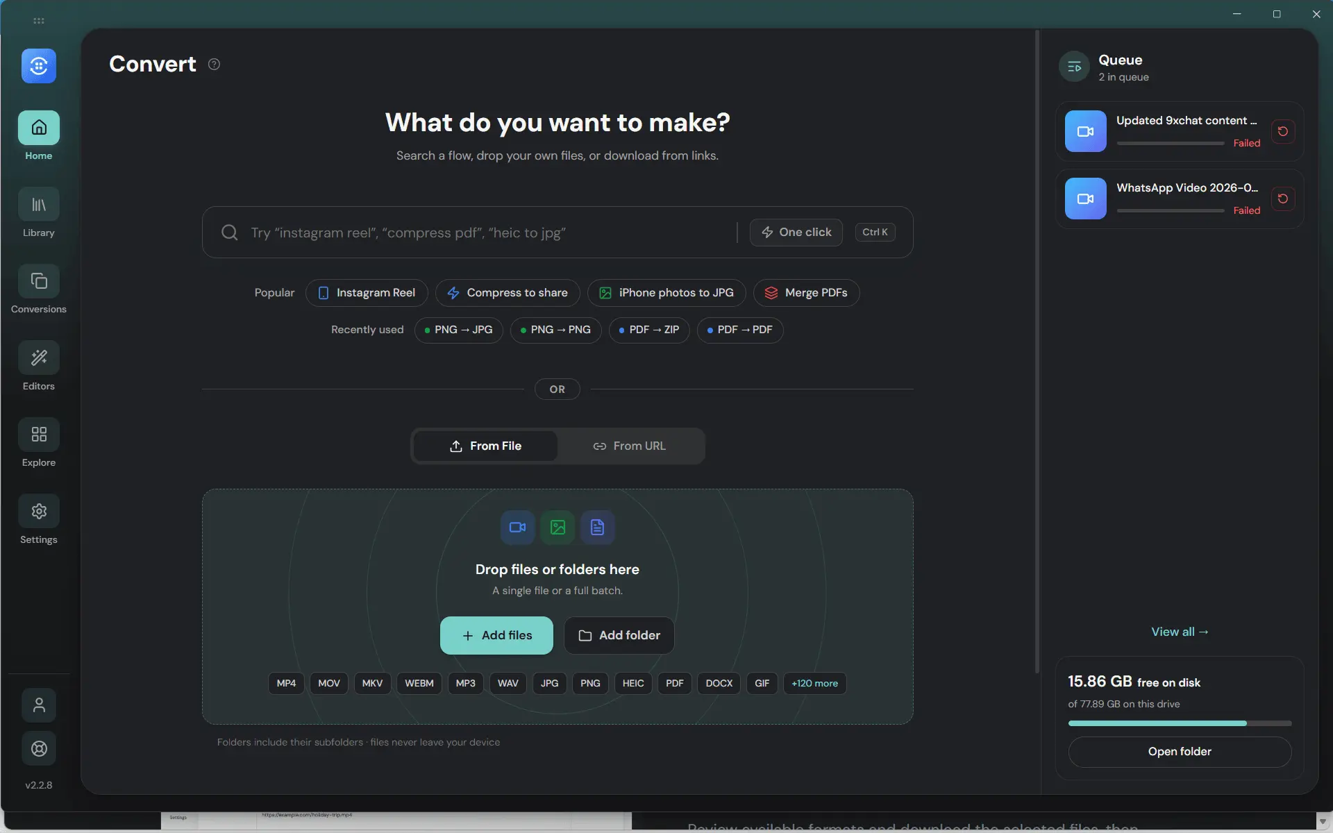The width and height of the screenshot is (1333, 833).
Task: Click the Ctrl K shortcut badge
Action: (x=875, y=233)
